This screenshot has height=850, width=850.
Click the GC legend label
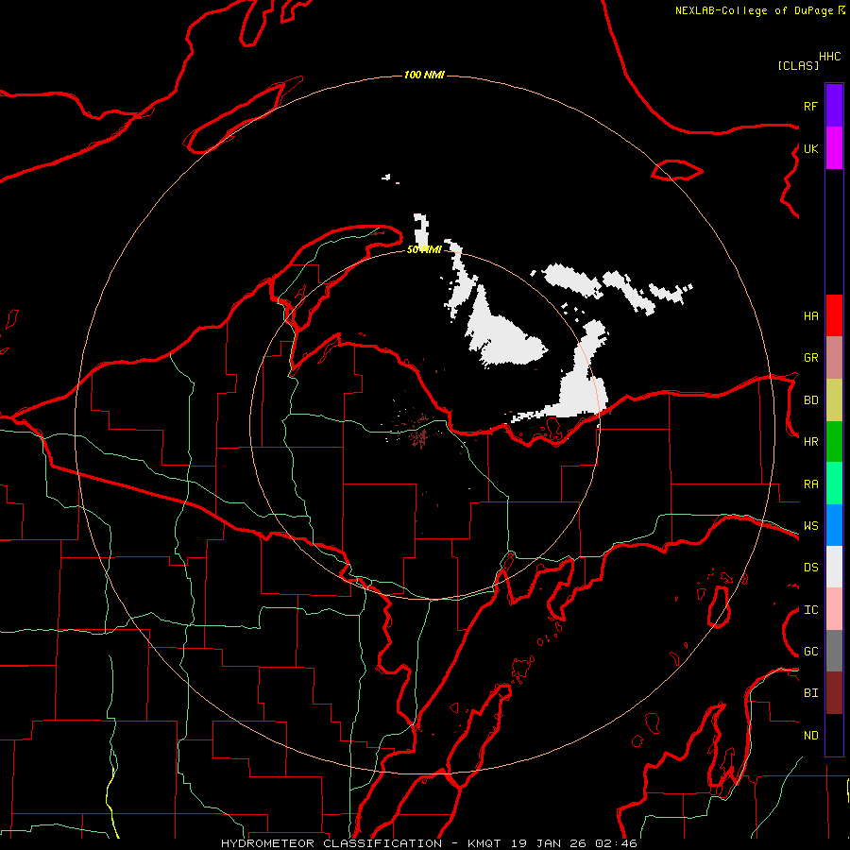pos(810,651)
